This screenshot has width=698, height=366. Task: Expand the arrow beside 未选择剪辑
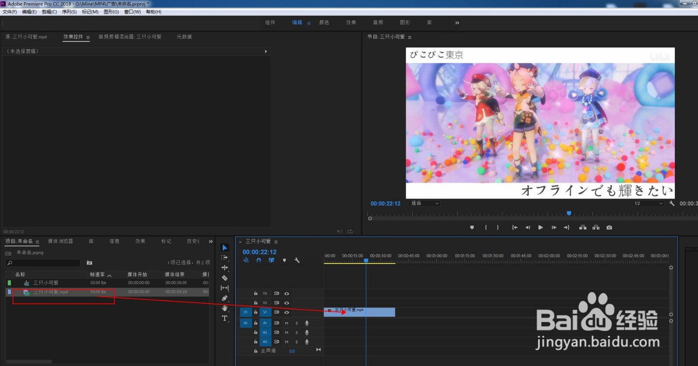point(266,51)
